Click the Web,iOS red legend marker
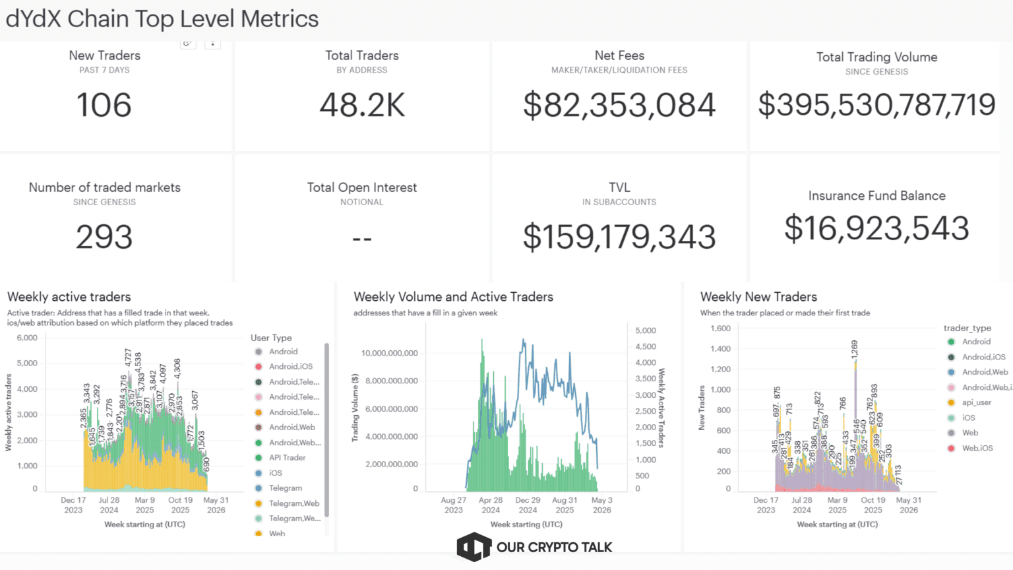1013x570 pixels. point(951,449)
